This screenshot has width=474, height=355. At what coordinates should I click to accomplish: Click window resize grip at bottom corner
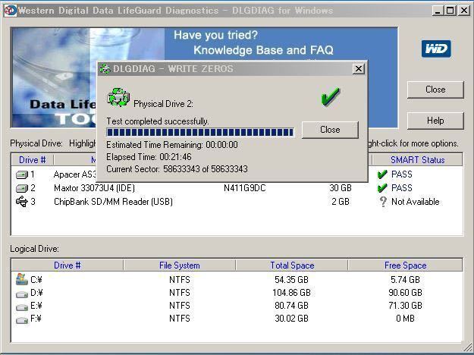coord(468,347)
